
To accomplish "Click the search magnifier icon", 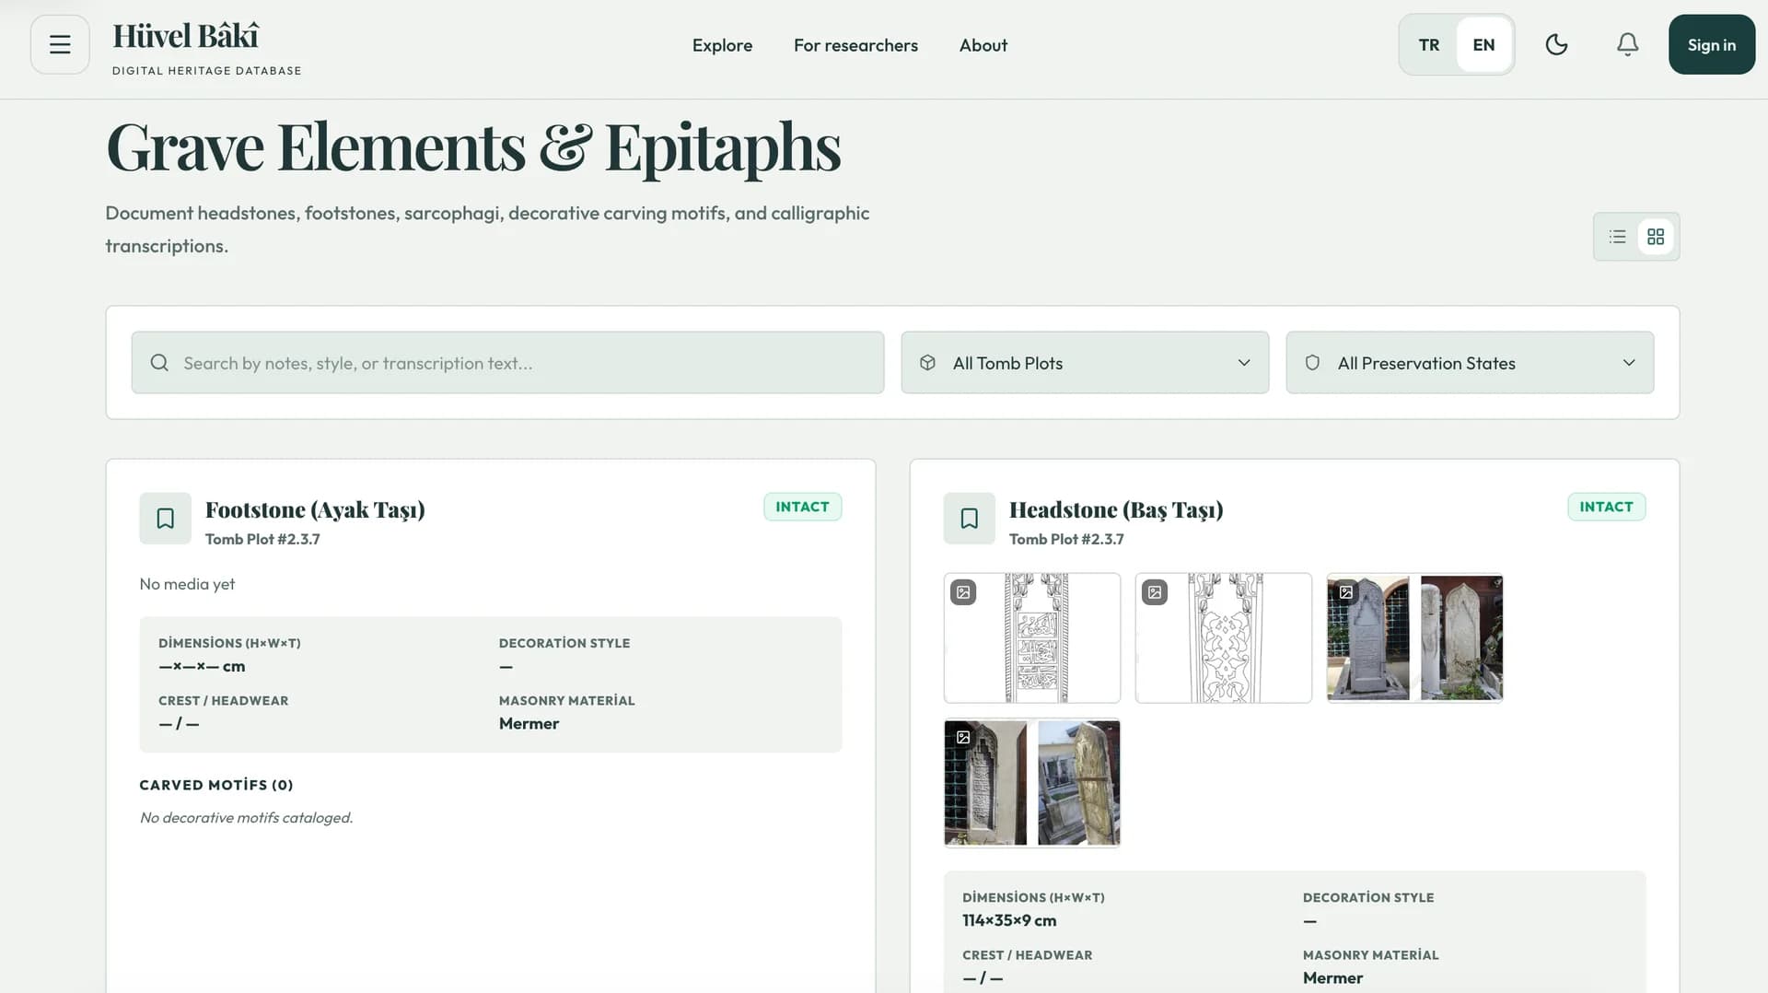I will click(159, 363).
